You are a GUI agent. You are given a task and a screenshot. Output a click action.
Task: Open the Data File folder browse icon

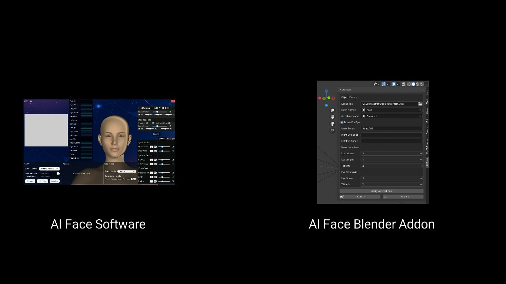pyautogui.click(x=420, y=104)
